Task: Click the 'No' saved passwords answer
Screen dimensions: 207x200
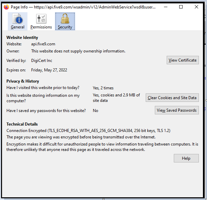Action: 96,111
